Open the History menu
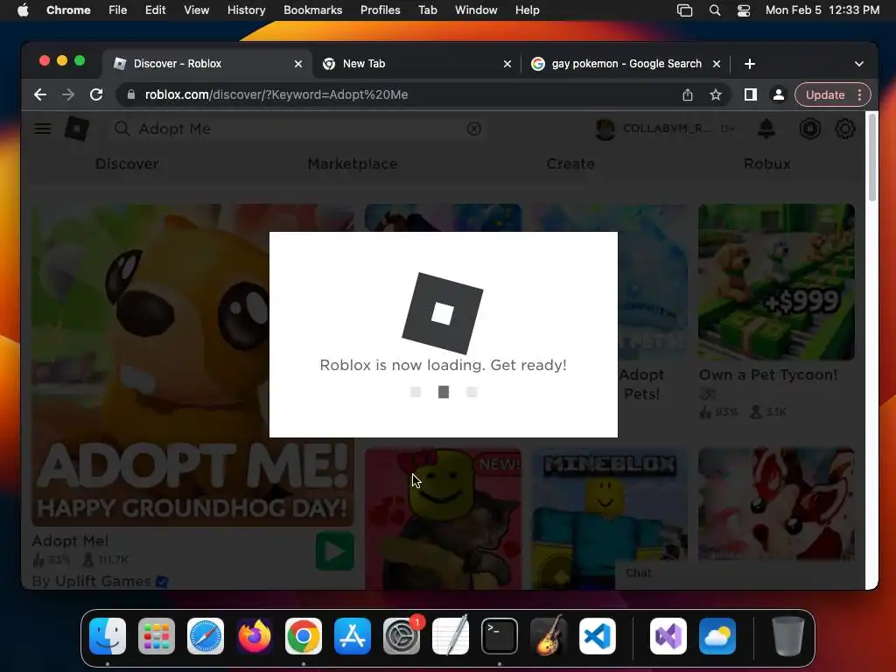896x672 pixels. click(246, 10)
